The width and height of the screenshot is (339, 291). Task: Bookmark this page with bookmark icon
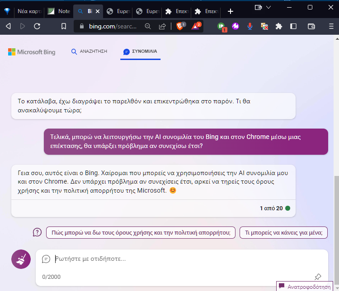pyautogui.click(x=64, y=26)
